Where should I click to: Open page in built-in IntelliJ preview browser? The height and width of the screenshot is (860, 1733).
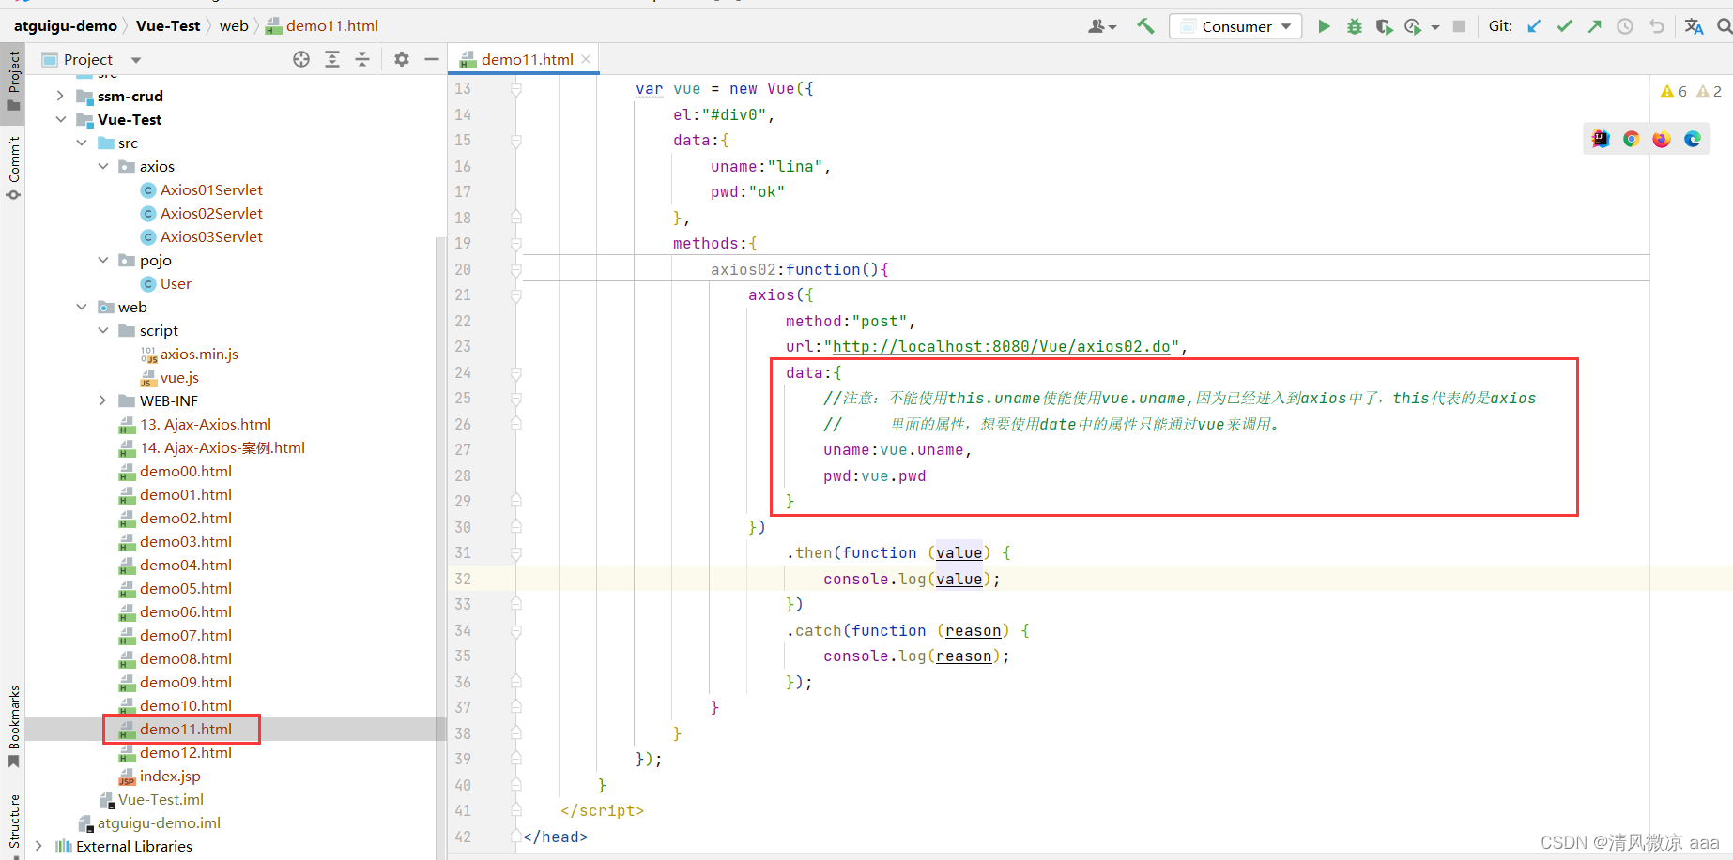pyautogui.click(x=1601, y=139)
